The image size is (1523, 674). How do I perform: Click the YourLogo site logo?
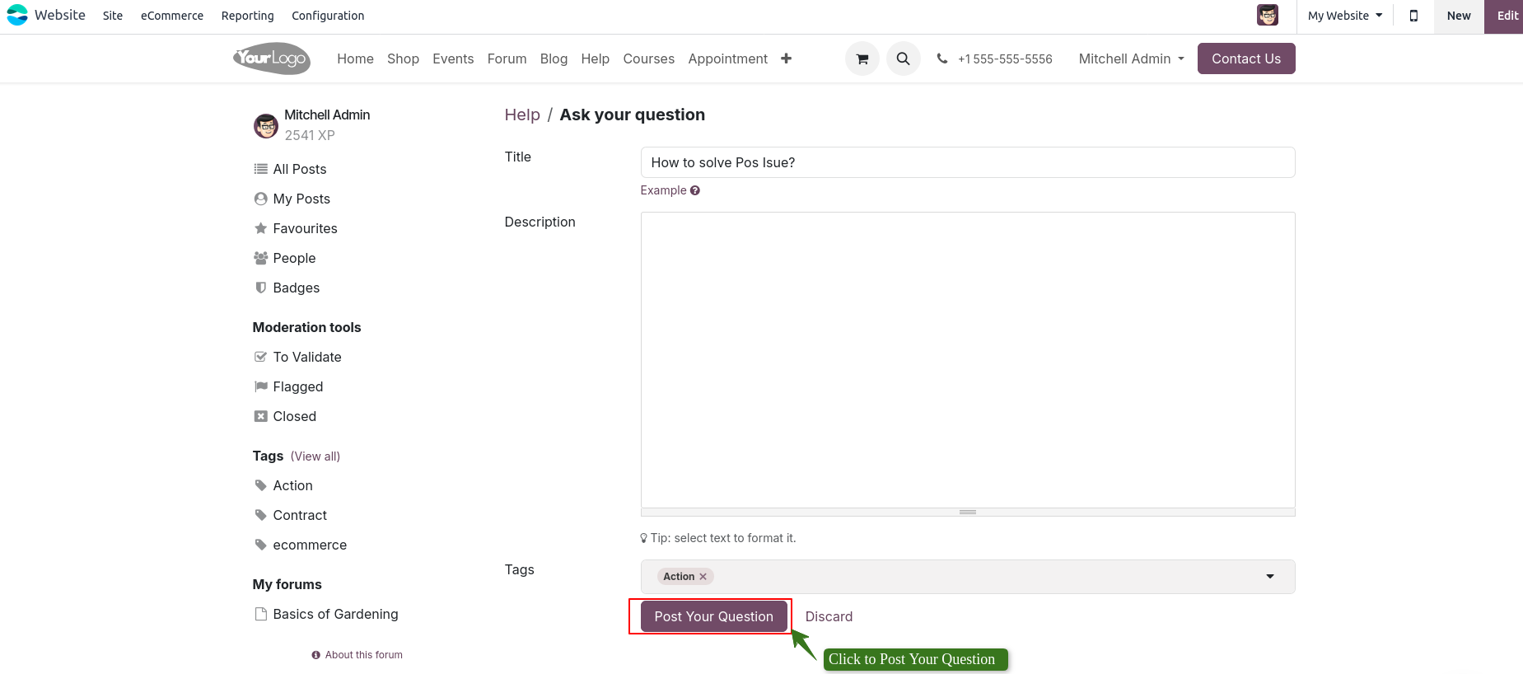click(x=272, y=59)
